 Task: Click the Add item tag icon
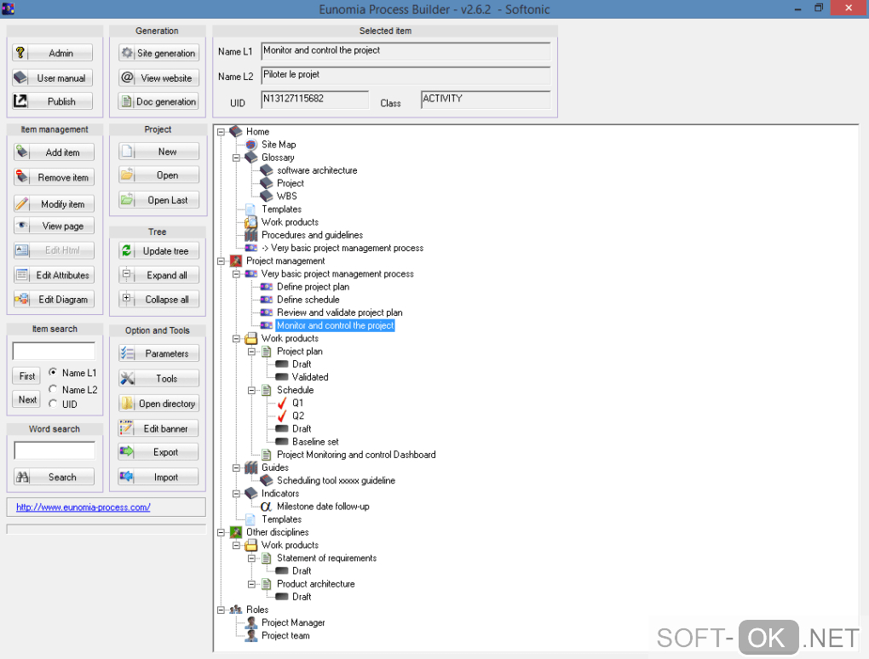coord(22,152)
